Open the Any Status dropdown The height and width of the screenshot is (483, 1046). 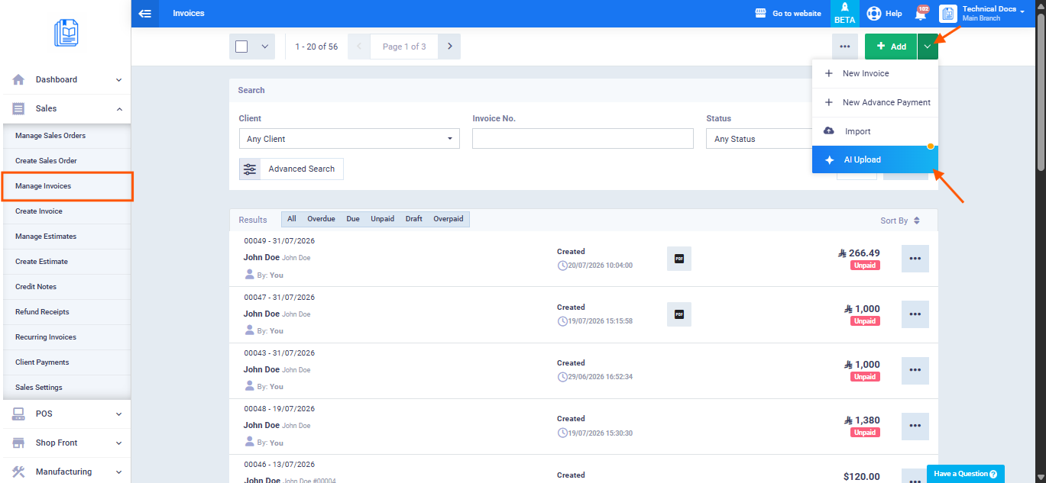coord(759,139)
